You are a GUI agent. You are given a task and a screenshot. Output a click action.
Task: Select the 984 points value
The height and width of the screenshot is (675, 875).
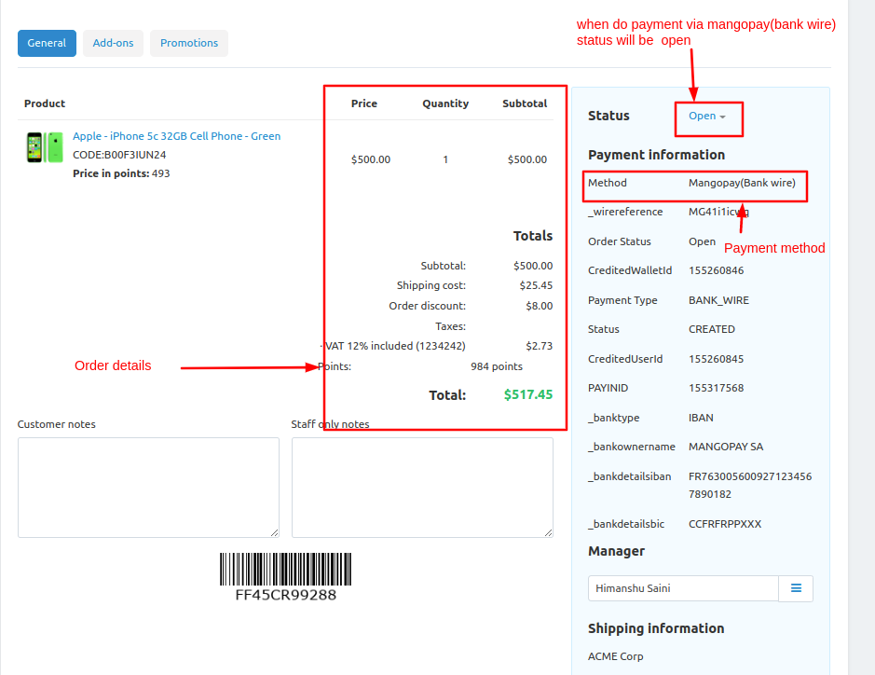click(497, 366)
